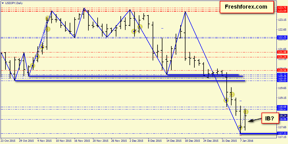Screen dimensions: 288x144
Task: Select the 7 Jan 2016 date label
Action: (247, 141)
